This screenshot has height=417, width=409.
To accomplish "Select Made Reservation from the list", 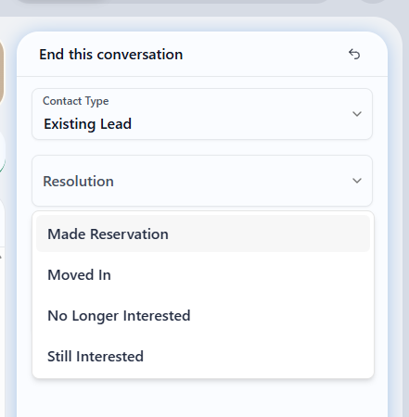I will 203,234.
